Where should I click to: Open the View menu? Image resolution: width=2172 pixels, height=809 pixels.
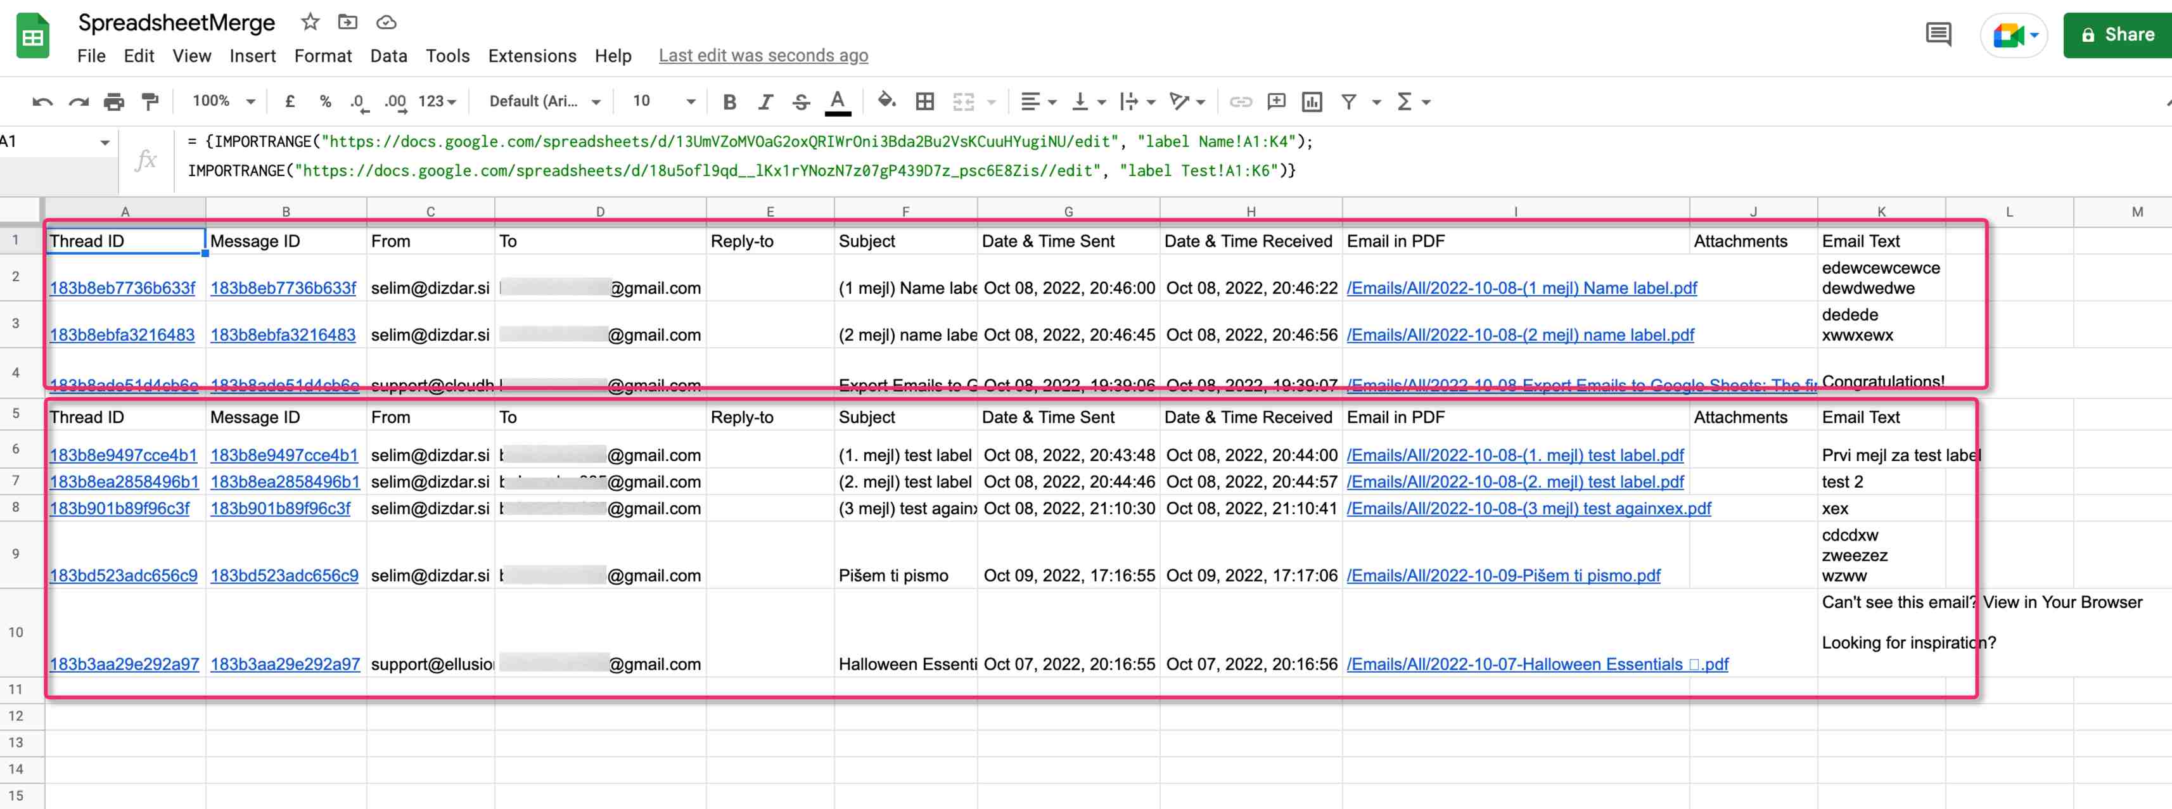click(x=191, y=56)
